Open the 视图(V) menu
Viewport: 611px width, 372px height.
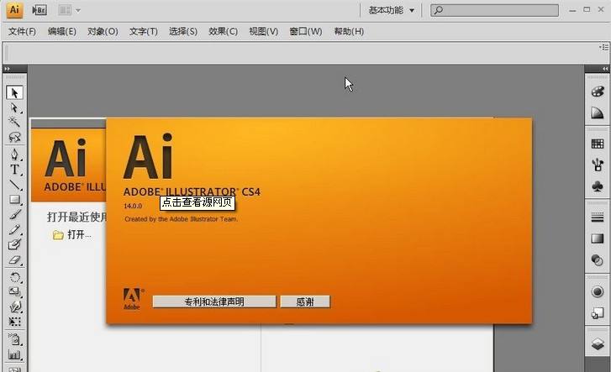(x=264, y=32)
